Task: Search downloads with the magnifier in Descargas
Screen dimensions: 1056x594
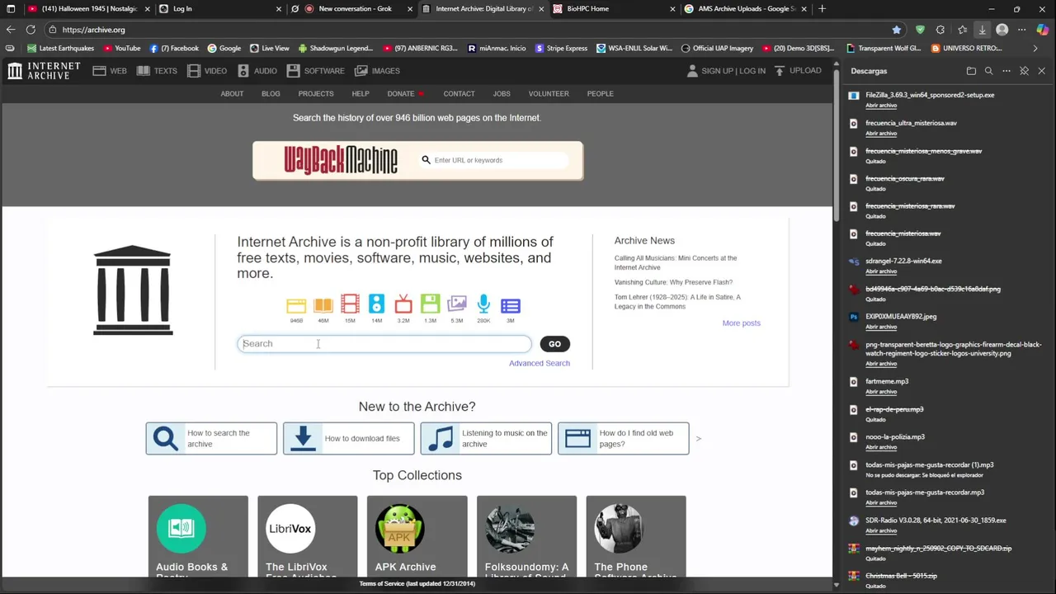Action: click(x=988, y=71)
